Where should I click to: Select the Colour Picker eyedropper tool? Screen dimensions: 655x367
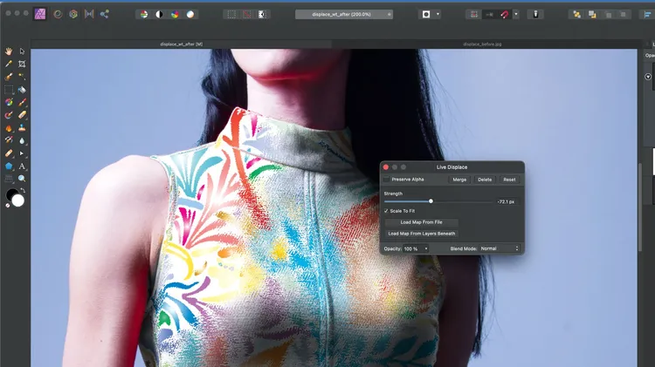click(x=9, y=64)
